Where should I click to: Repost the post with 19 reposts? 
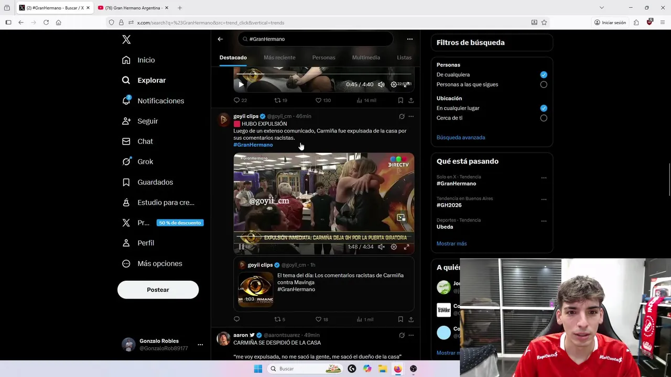(281, 100)
